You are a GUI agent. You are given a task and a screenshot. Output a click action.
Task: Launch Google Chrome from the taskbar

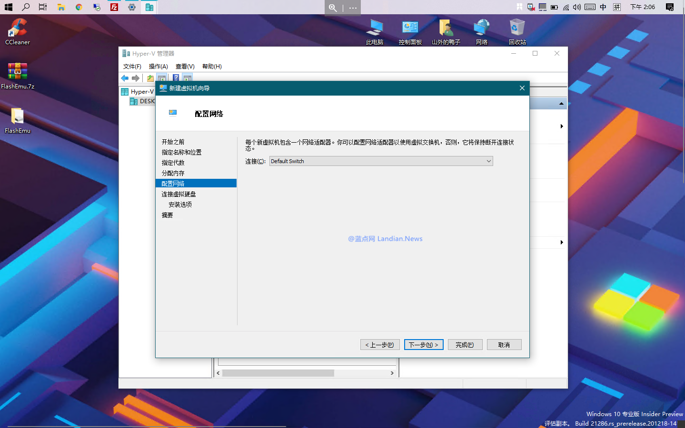79,7
